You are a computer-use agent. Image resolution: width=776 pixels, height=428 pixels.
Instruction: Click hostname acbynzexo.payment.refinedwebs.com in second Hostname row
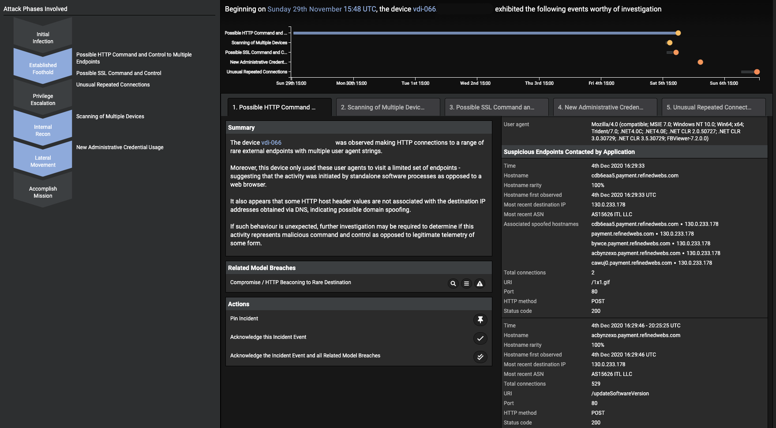(x=636, y=335)
